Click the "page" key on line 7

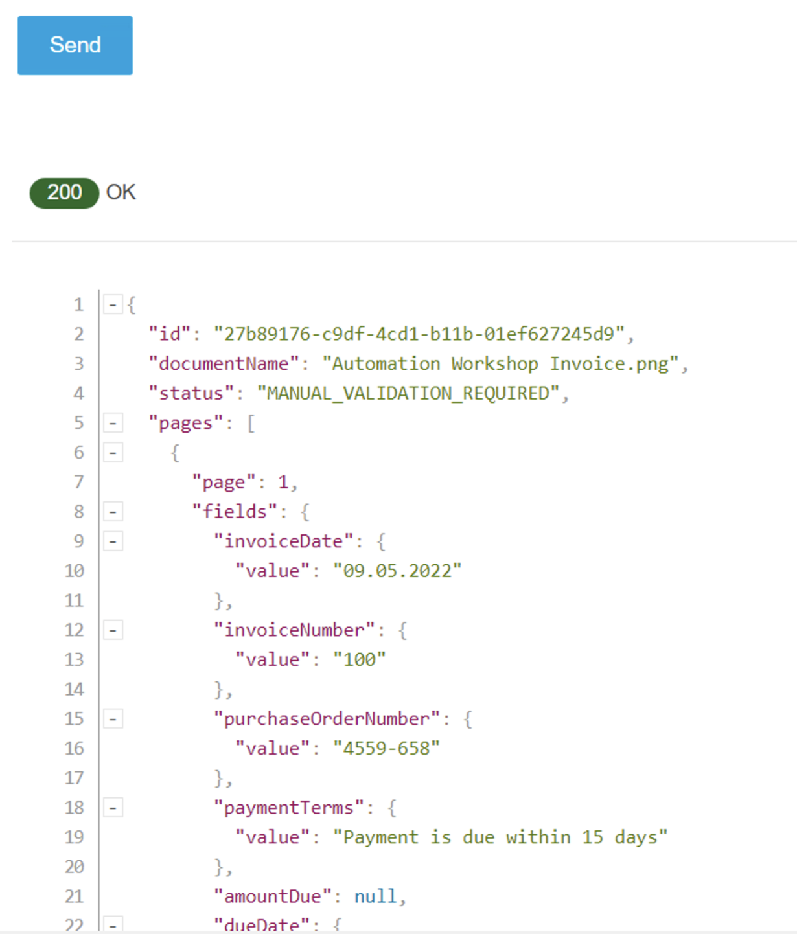point(224,482)
